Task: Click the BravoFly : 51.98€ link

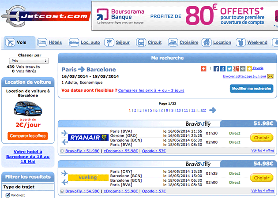Action: [82, 151]
